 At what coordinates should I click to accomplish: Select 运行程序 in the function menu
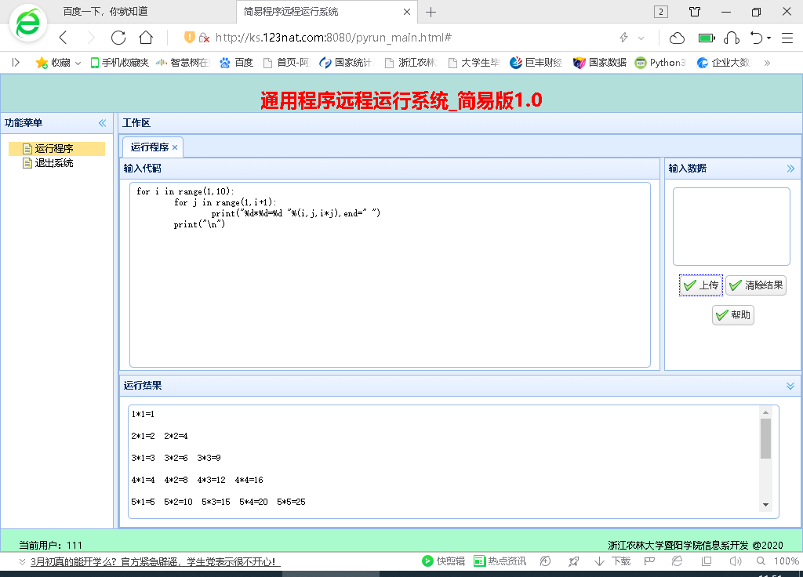54,149
